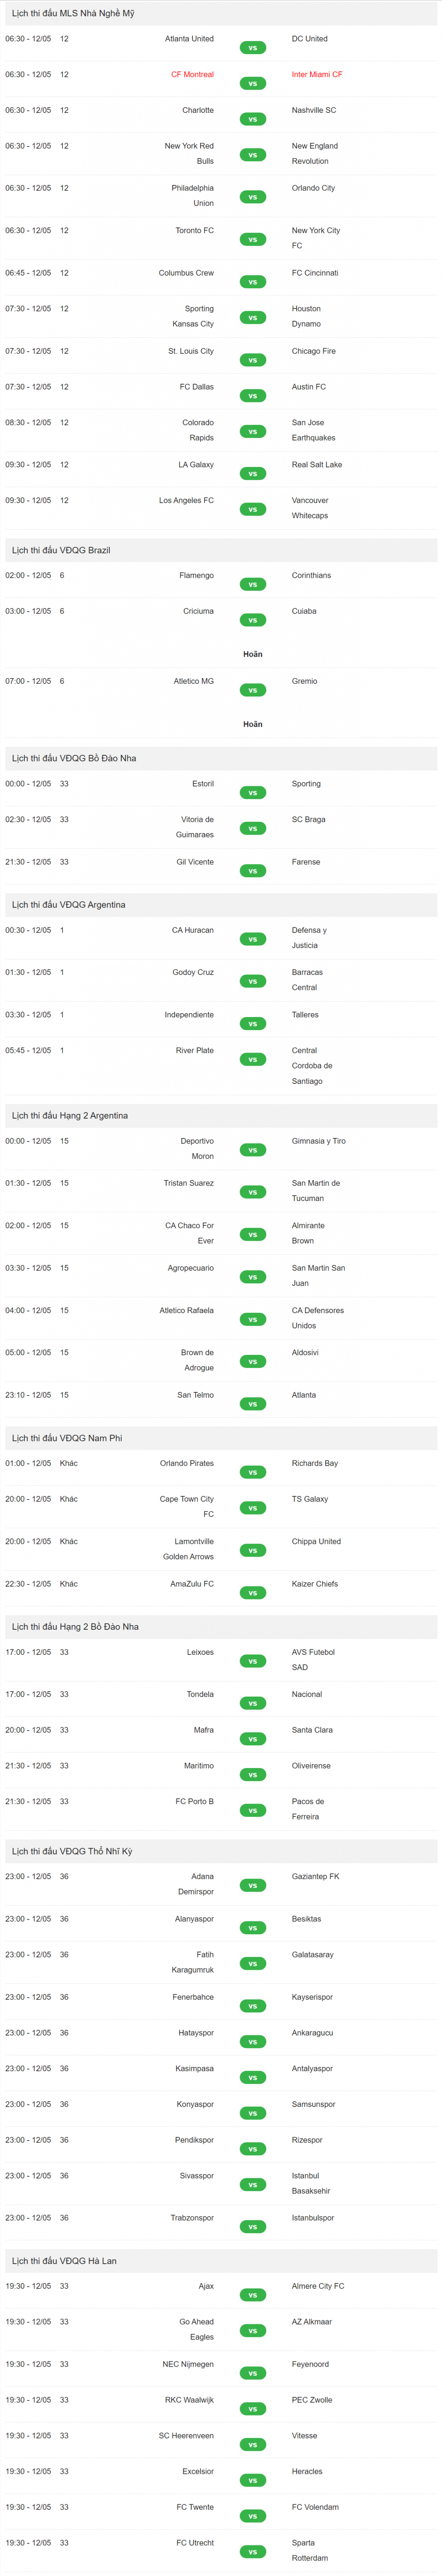Click the Hoãn label under Criciuma match

[253, 655]
